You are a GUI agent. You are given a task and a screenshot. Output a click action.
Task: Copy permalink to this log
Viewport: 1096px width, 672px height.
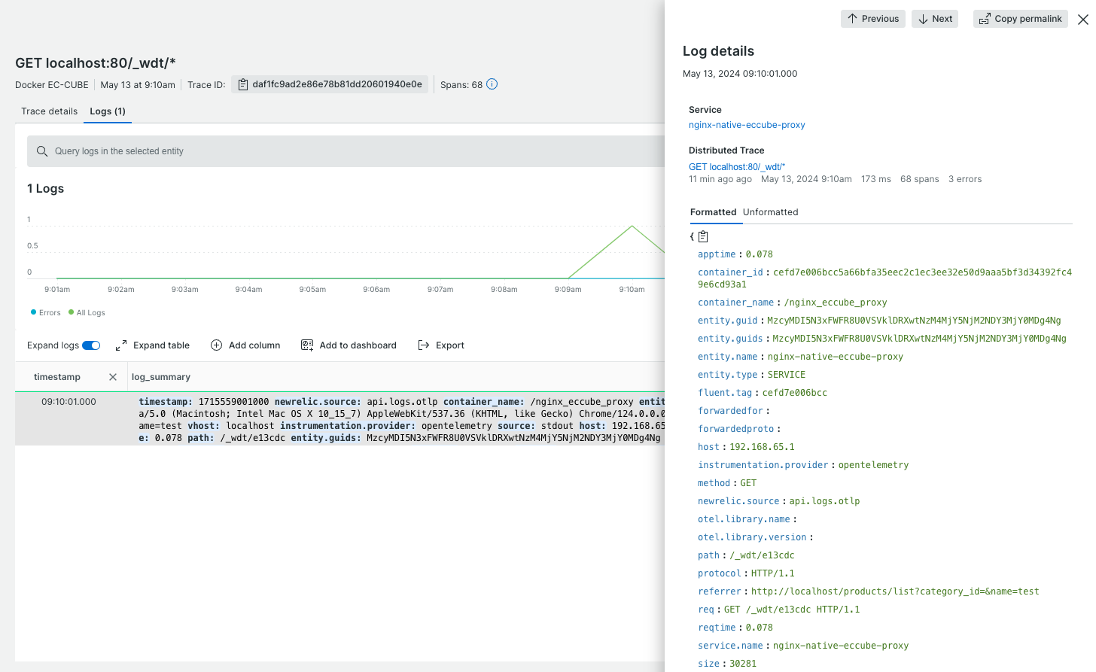tap(1020, 19)
